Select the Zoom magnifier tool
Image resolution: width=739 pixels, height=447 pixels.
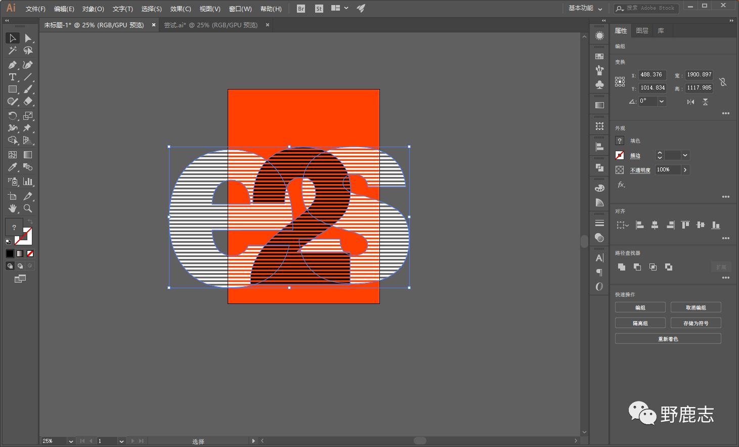[28, 208]
